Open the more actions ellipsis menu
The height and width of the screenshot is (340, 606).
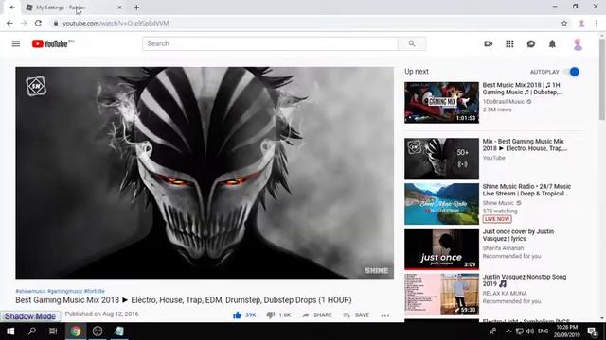click(385, 315)
